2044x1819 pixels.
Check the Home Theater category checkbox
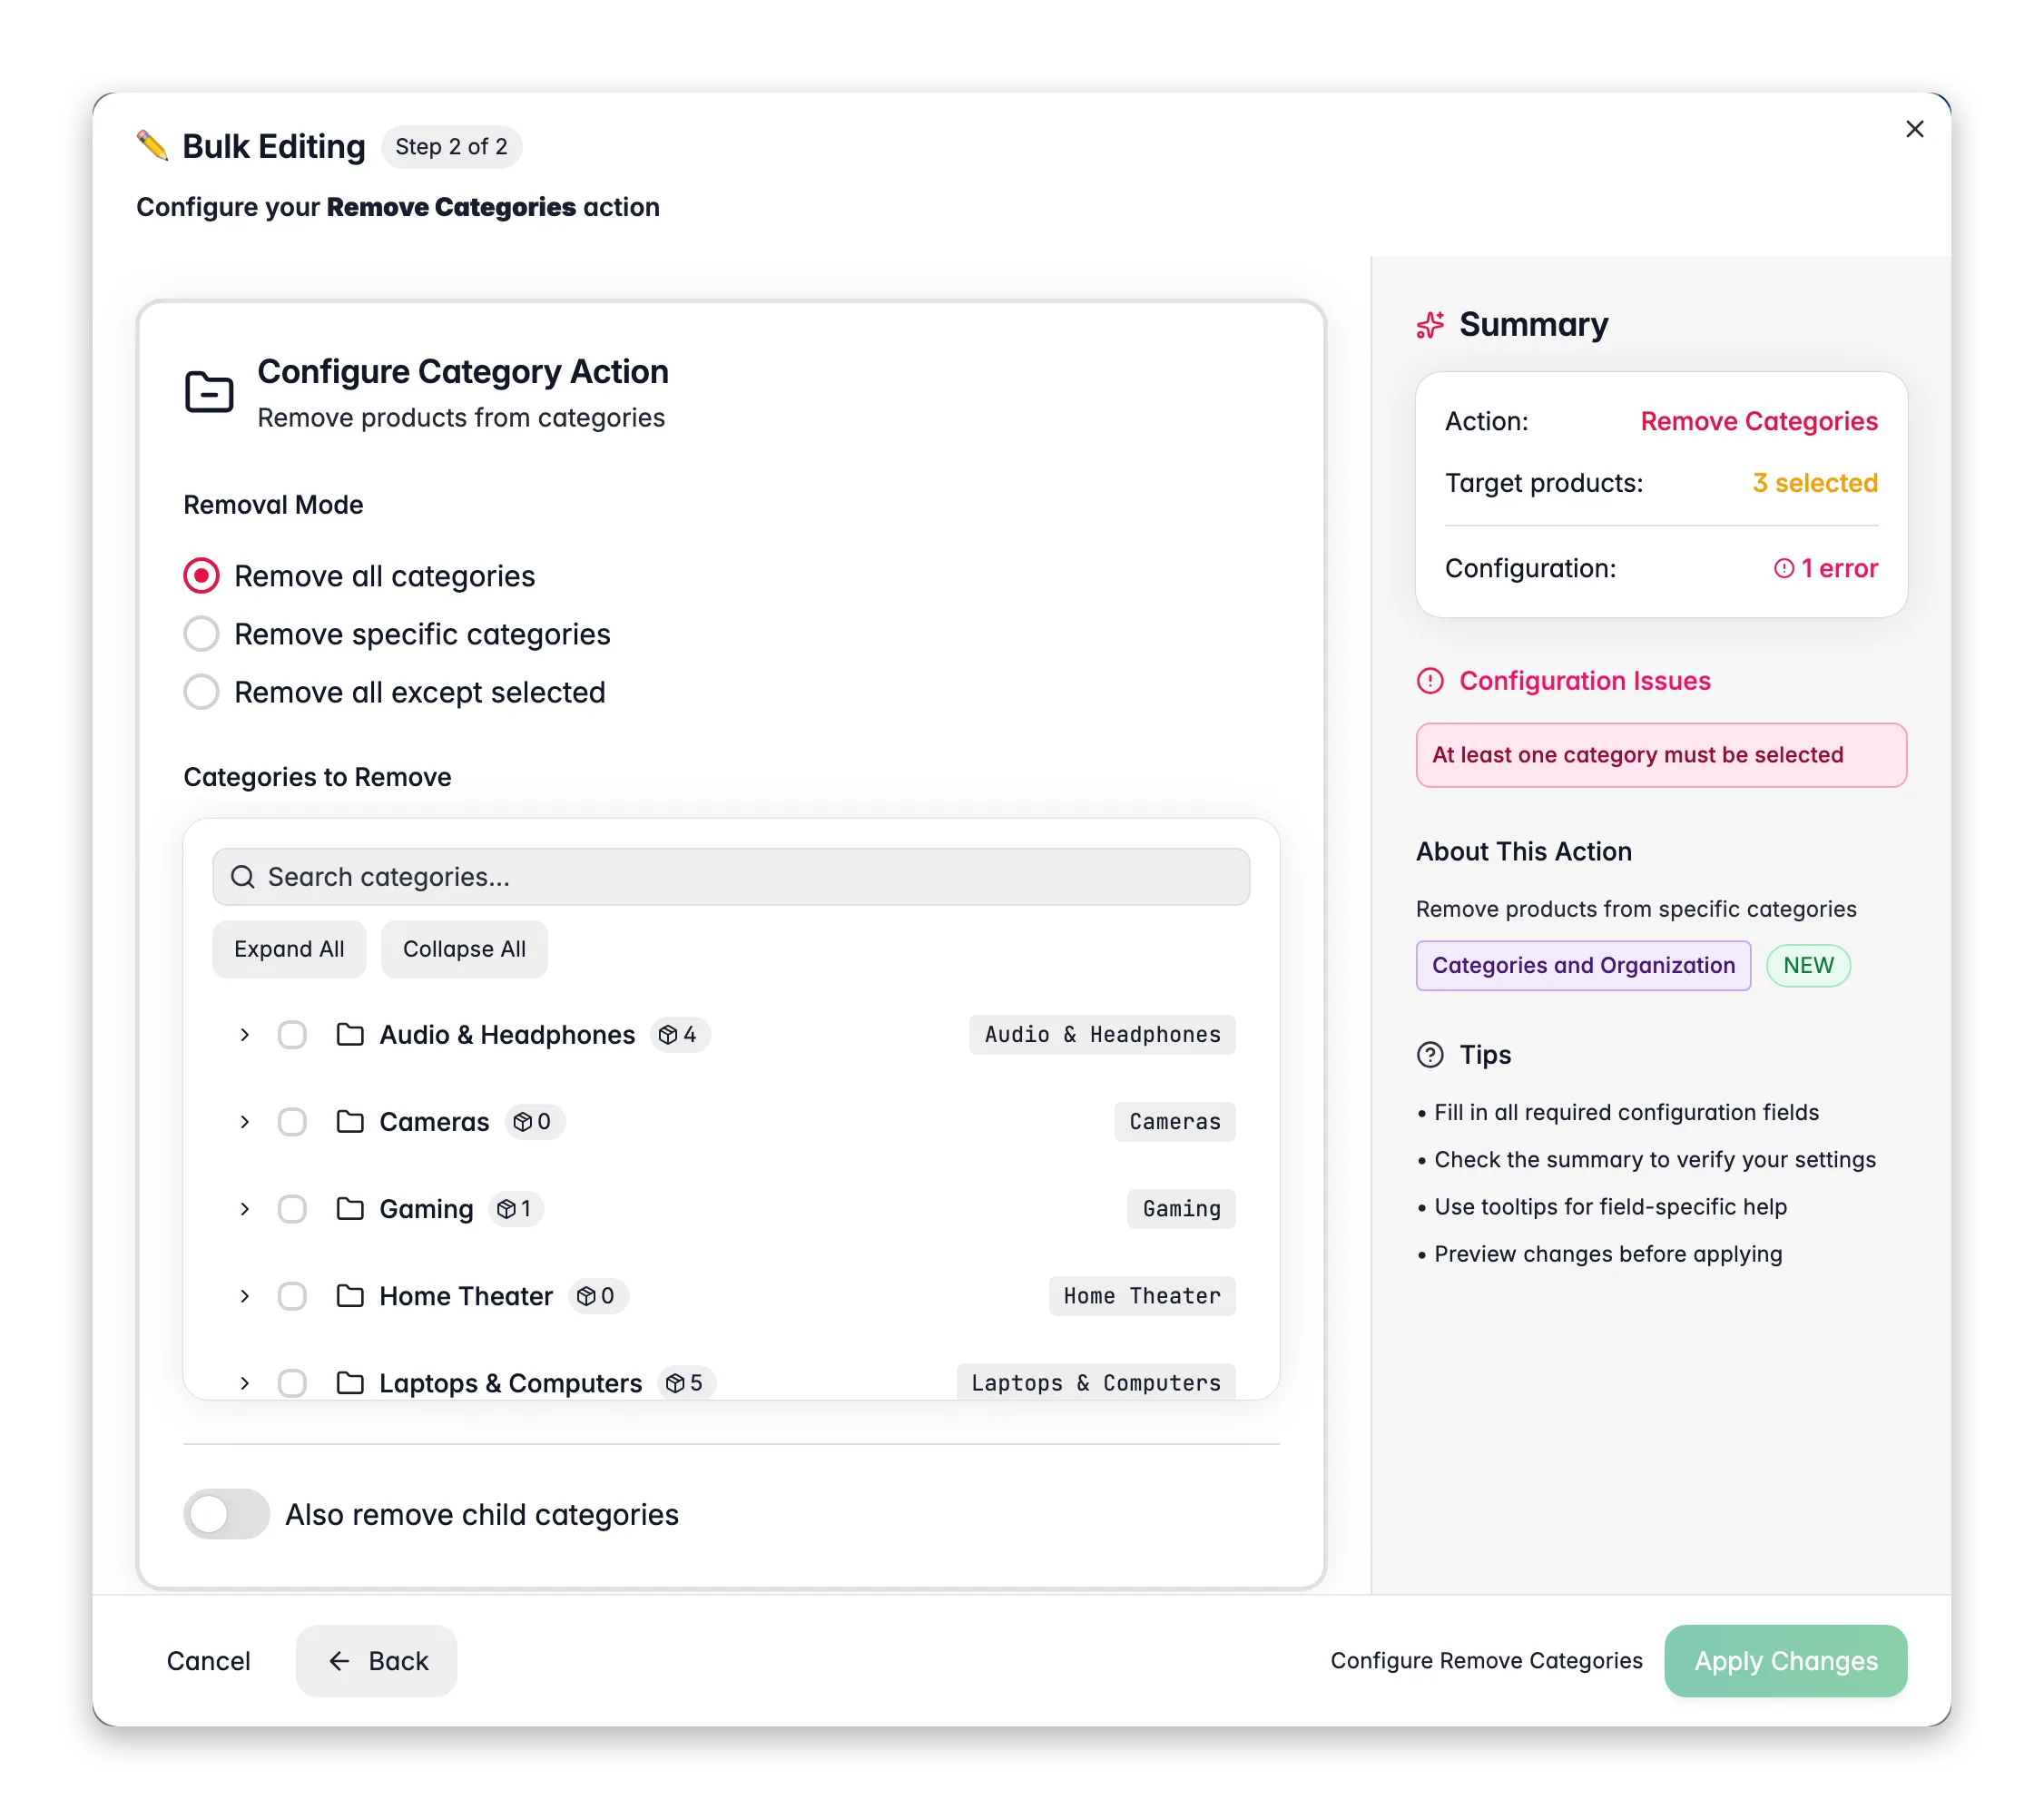click(292, 1296)
